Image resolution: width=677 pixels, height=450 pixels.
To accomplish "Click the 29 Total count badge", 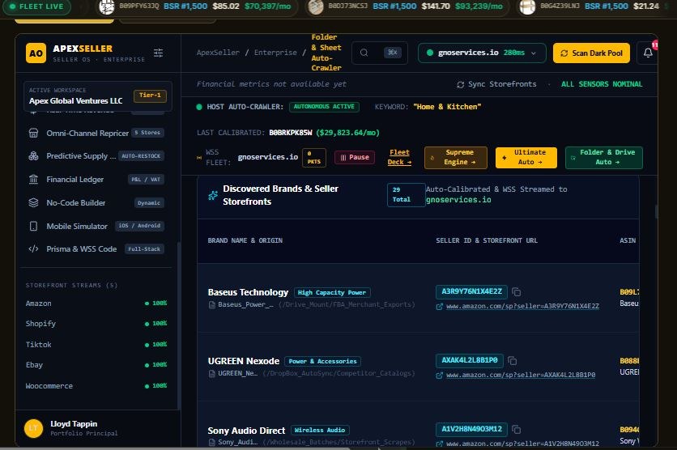I will (406, 195).
